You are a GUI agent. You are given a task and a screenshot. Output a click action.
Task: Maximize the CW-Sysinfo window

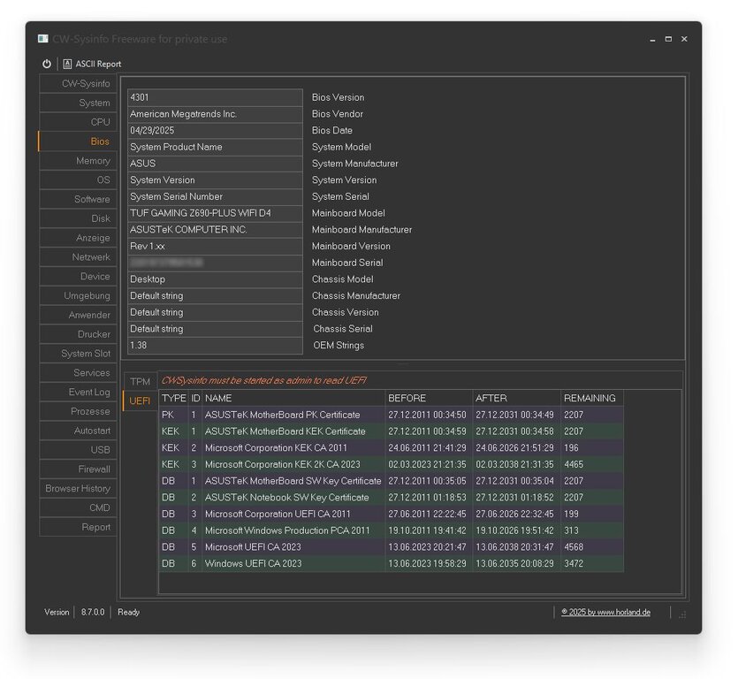point(668,39)
